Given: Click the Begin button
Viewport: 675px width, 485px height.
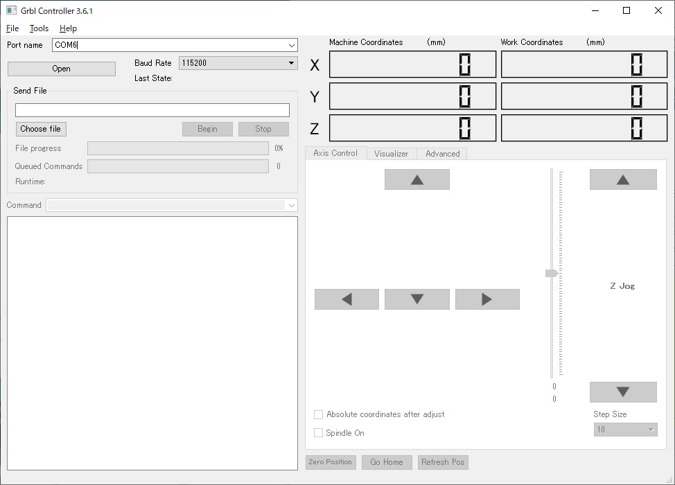Looking at the screenshot, I should pyautogui.click(x=207, y=129).
